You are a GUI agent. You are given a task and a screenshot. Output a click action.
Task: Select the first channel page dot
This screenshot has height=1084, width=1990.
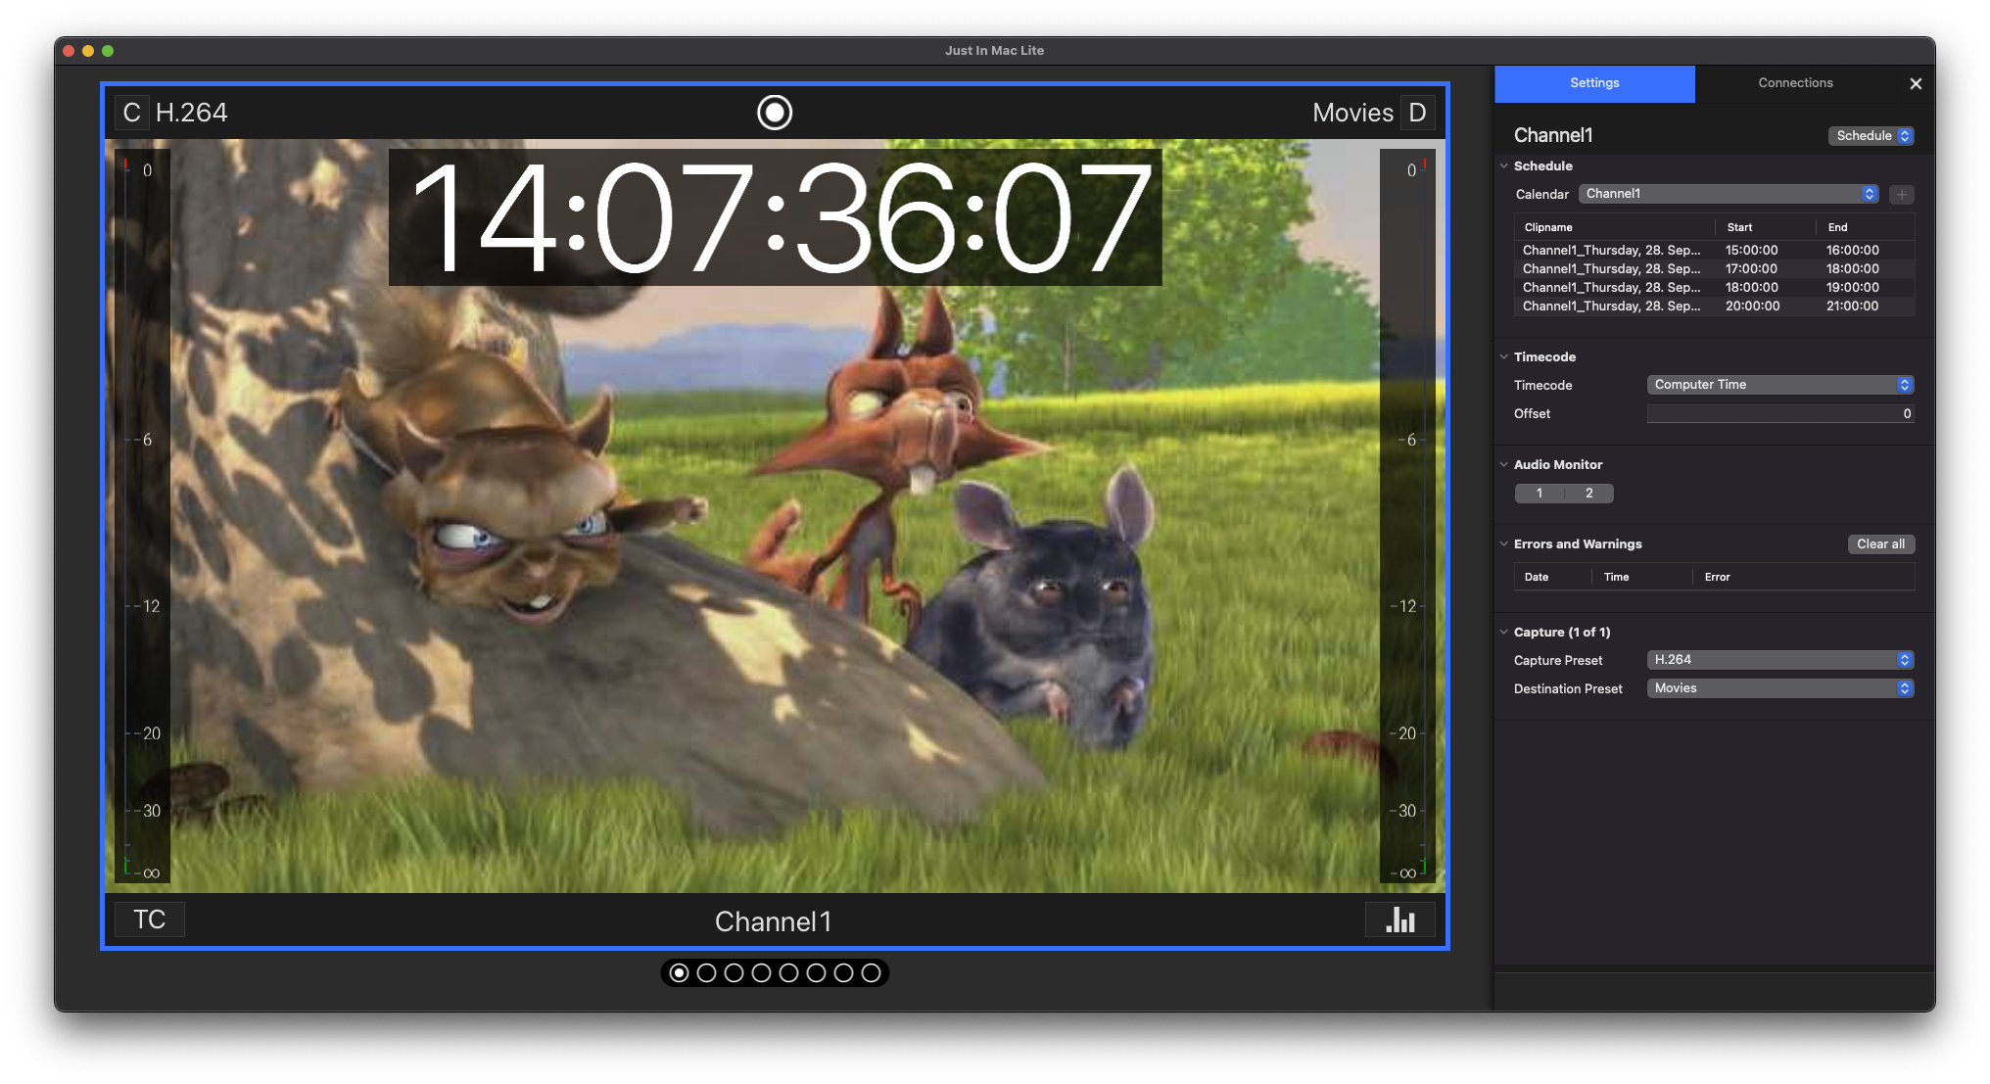point(679,973)
